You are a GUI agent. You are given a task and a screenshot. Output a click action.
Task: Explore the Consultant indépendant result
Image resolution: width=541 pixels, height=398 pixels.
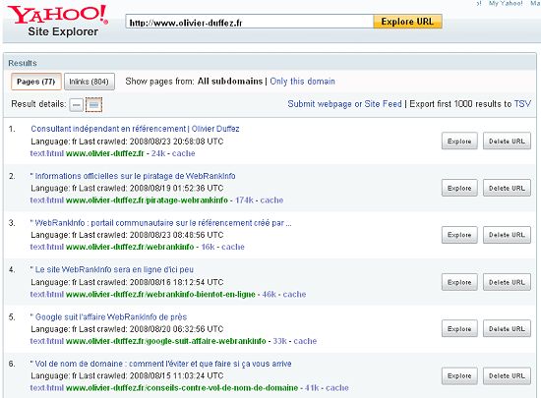[x=459, y=141]
